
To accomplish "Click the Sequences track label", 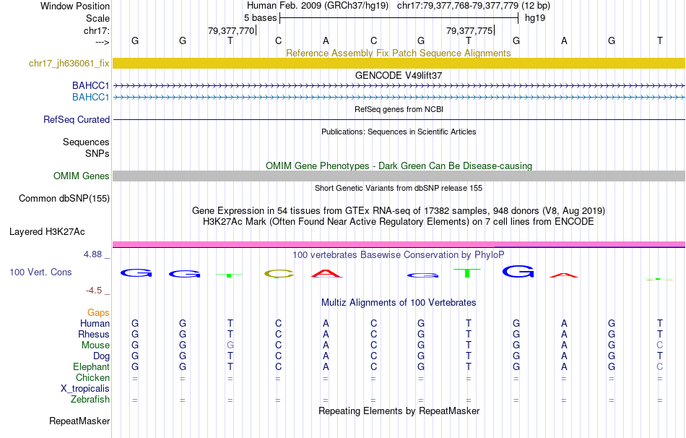I will click(x=86, y=142).
